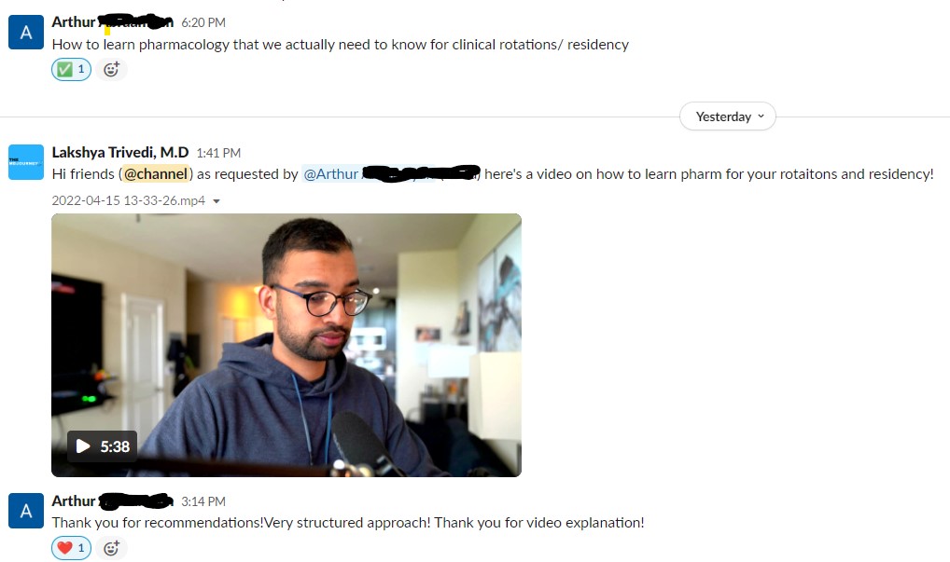
Task: Expand the Yesterday date dropdown
Action: pyautogui.click(x=728, y=117)
